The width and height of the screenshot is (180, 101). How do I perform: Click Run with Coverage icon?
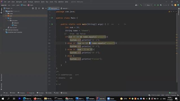[x=161, y=5]
